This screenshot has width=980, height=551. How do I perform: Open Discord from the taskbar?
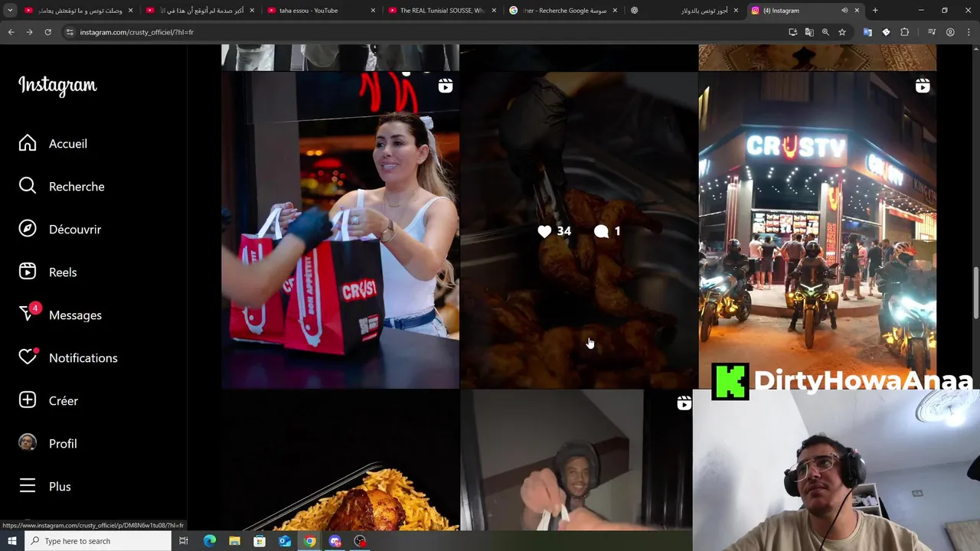(335, 541)
